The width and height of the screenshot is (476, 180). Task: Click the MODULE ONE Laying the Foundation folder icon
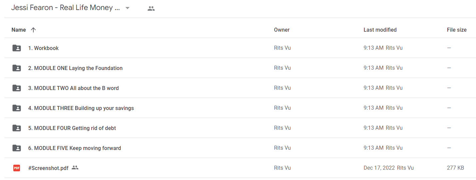17,68
